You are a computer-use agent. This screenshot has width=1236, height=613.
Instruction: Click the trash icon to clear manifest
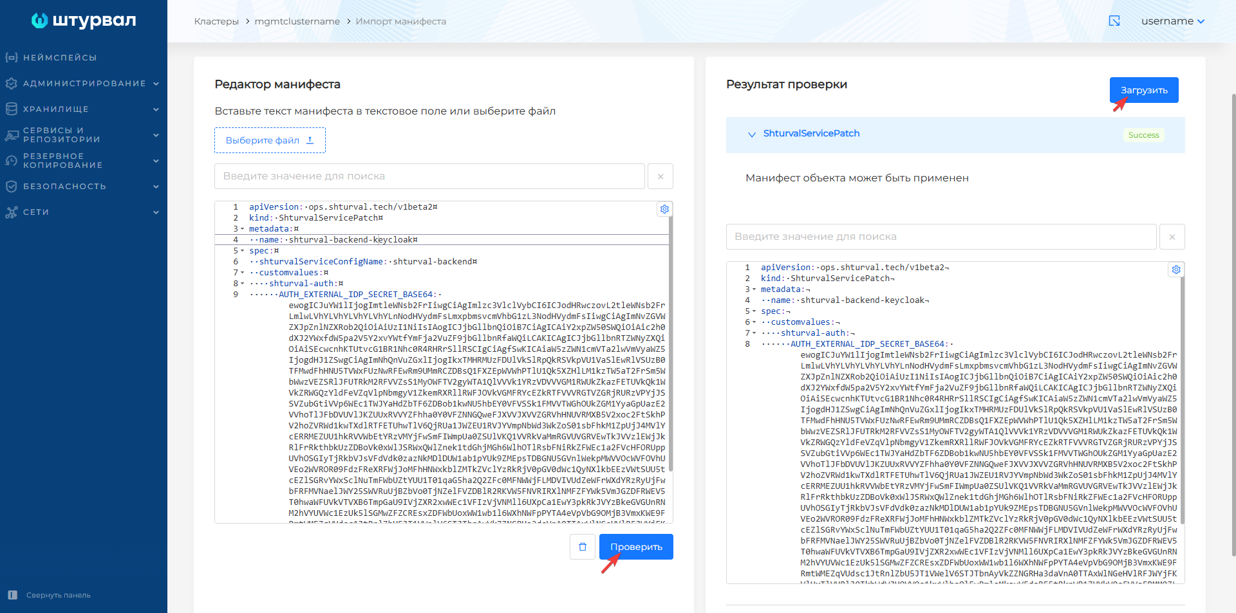coord(583,547)
